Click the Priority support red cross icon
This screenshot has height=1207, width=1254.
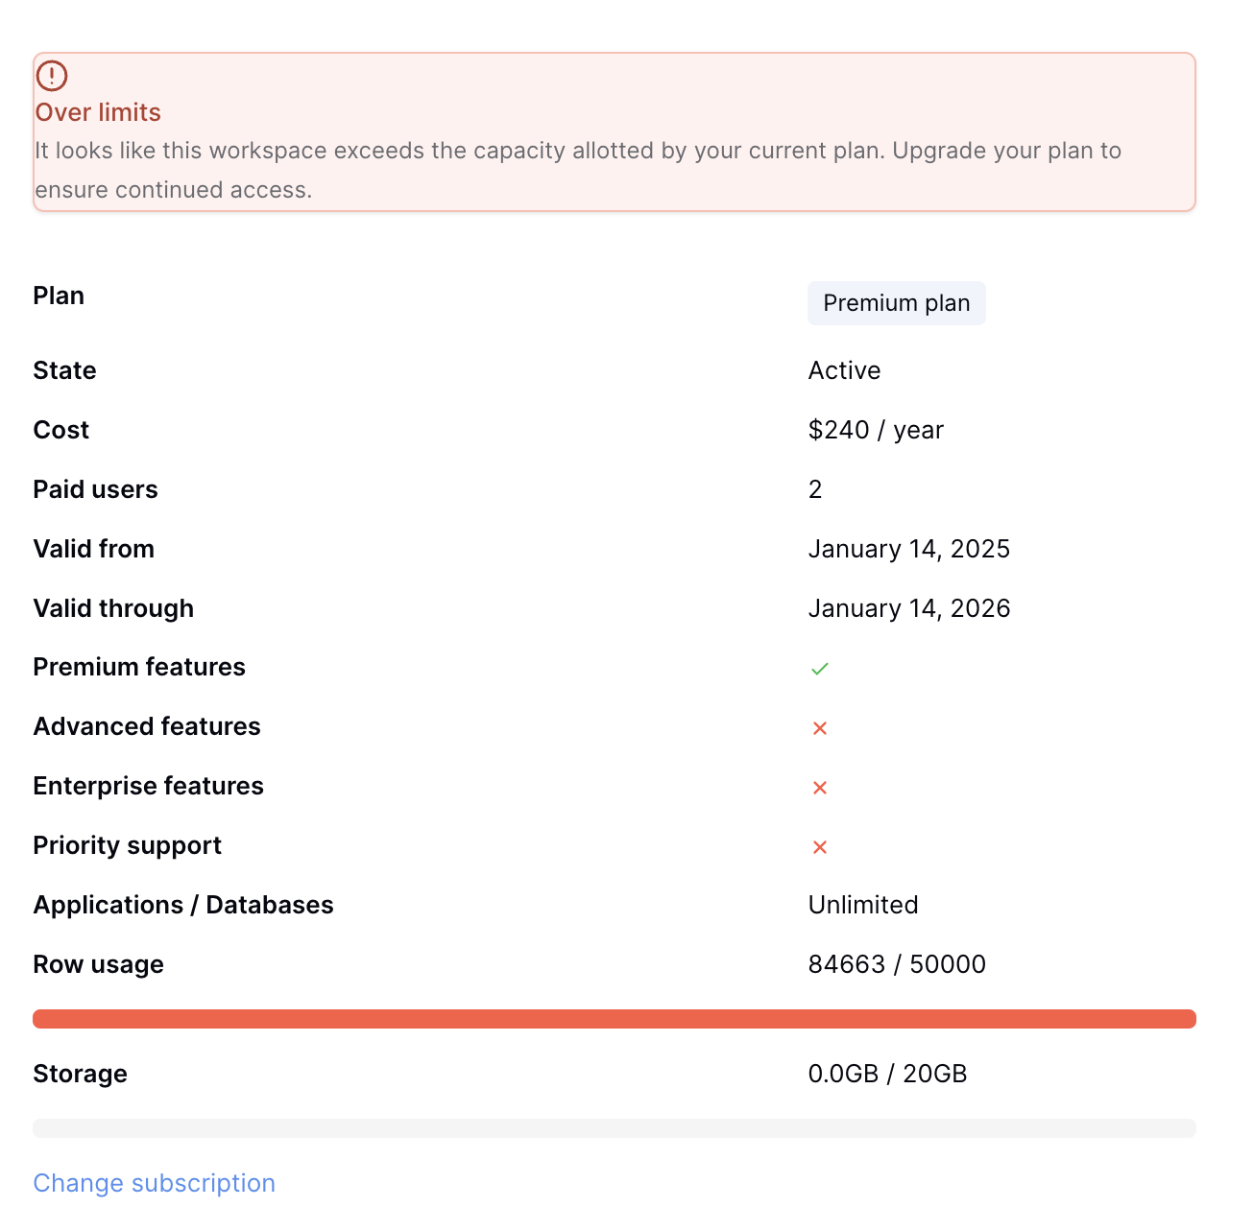point(819,847)
